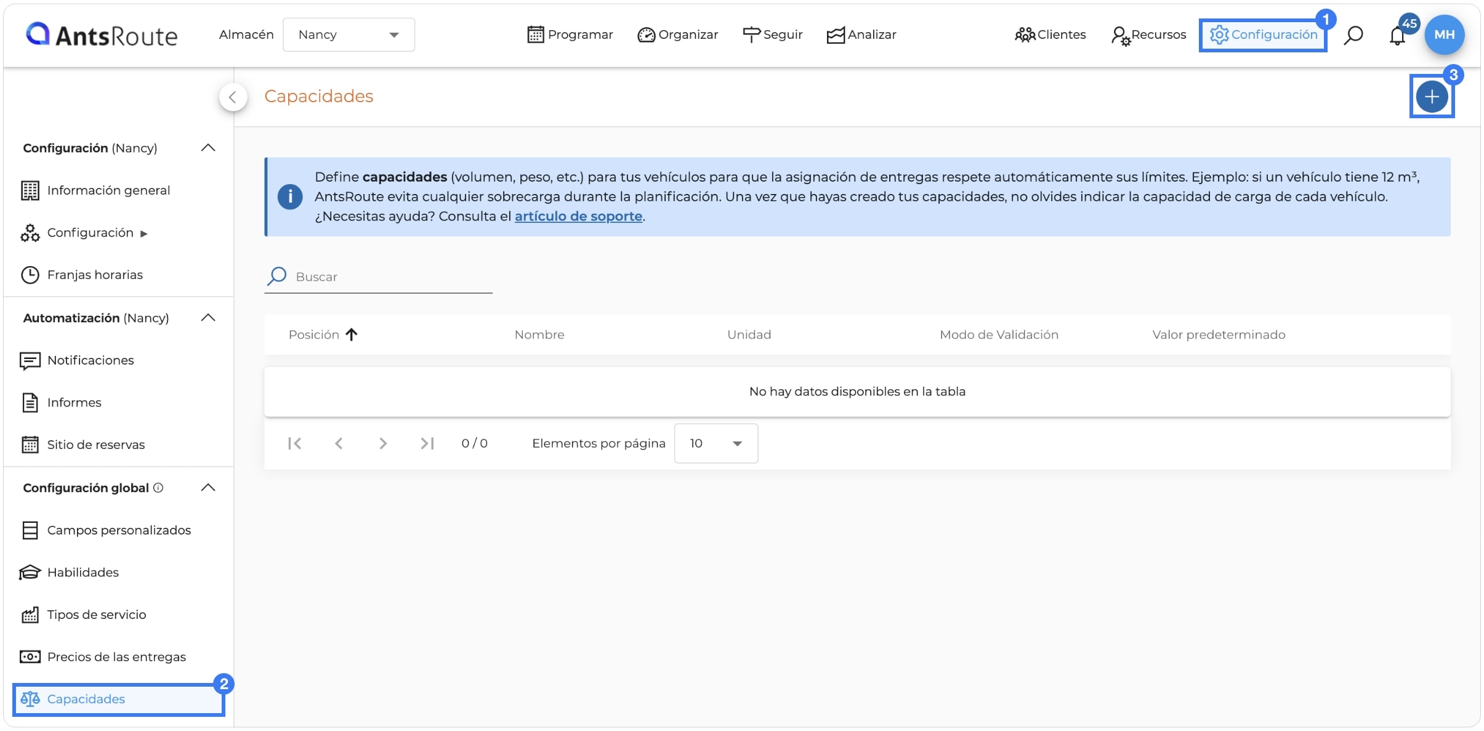Collapse the sidebar with the chevron button
Screen dimensions: 1484x731
(x=233, y=97)
